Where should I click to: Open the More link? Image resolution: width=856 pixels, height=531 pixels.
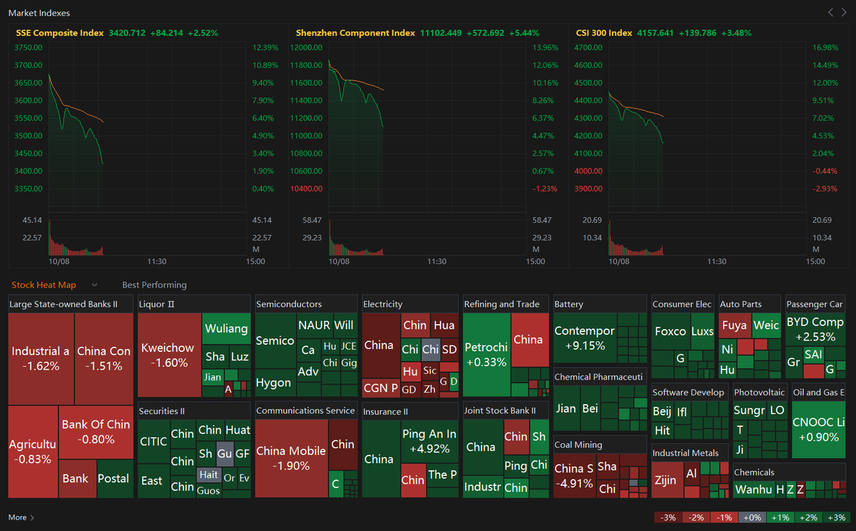(17, 517)
